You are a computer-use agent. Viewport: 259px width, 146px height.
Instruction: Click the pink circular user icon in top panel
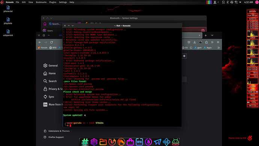pyautogui.click(x=257, y=2)
